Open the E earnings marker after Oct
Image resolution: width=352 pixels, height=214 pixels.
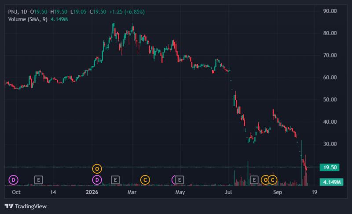tap(39, 180)
